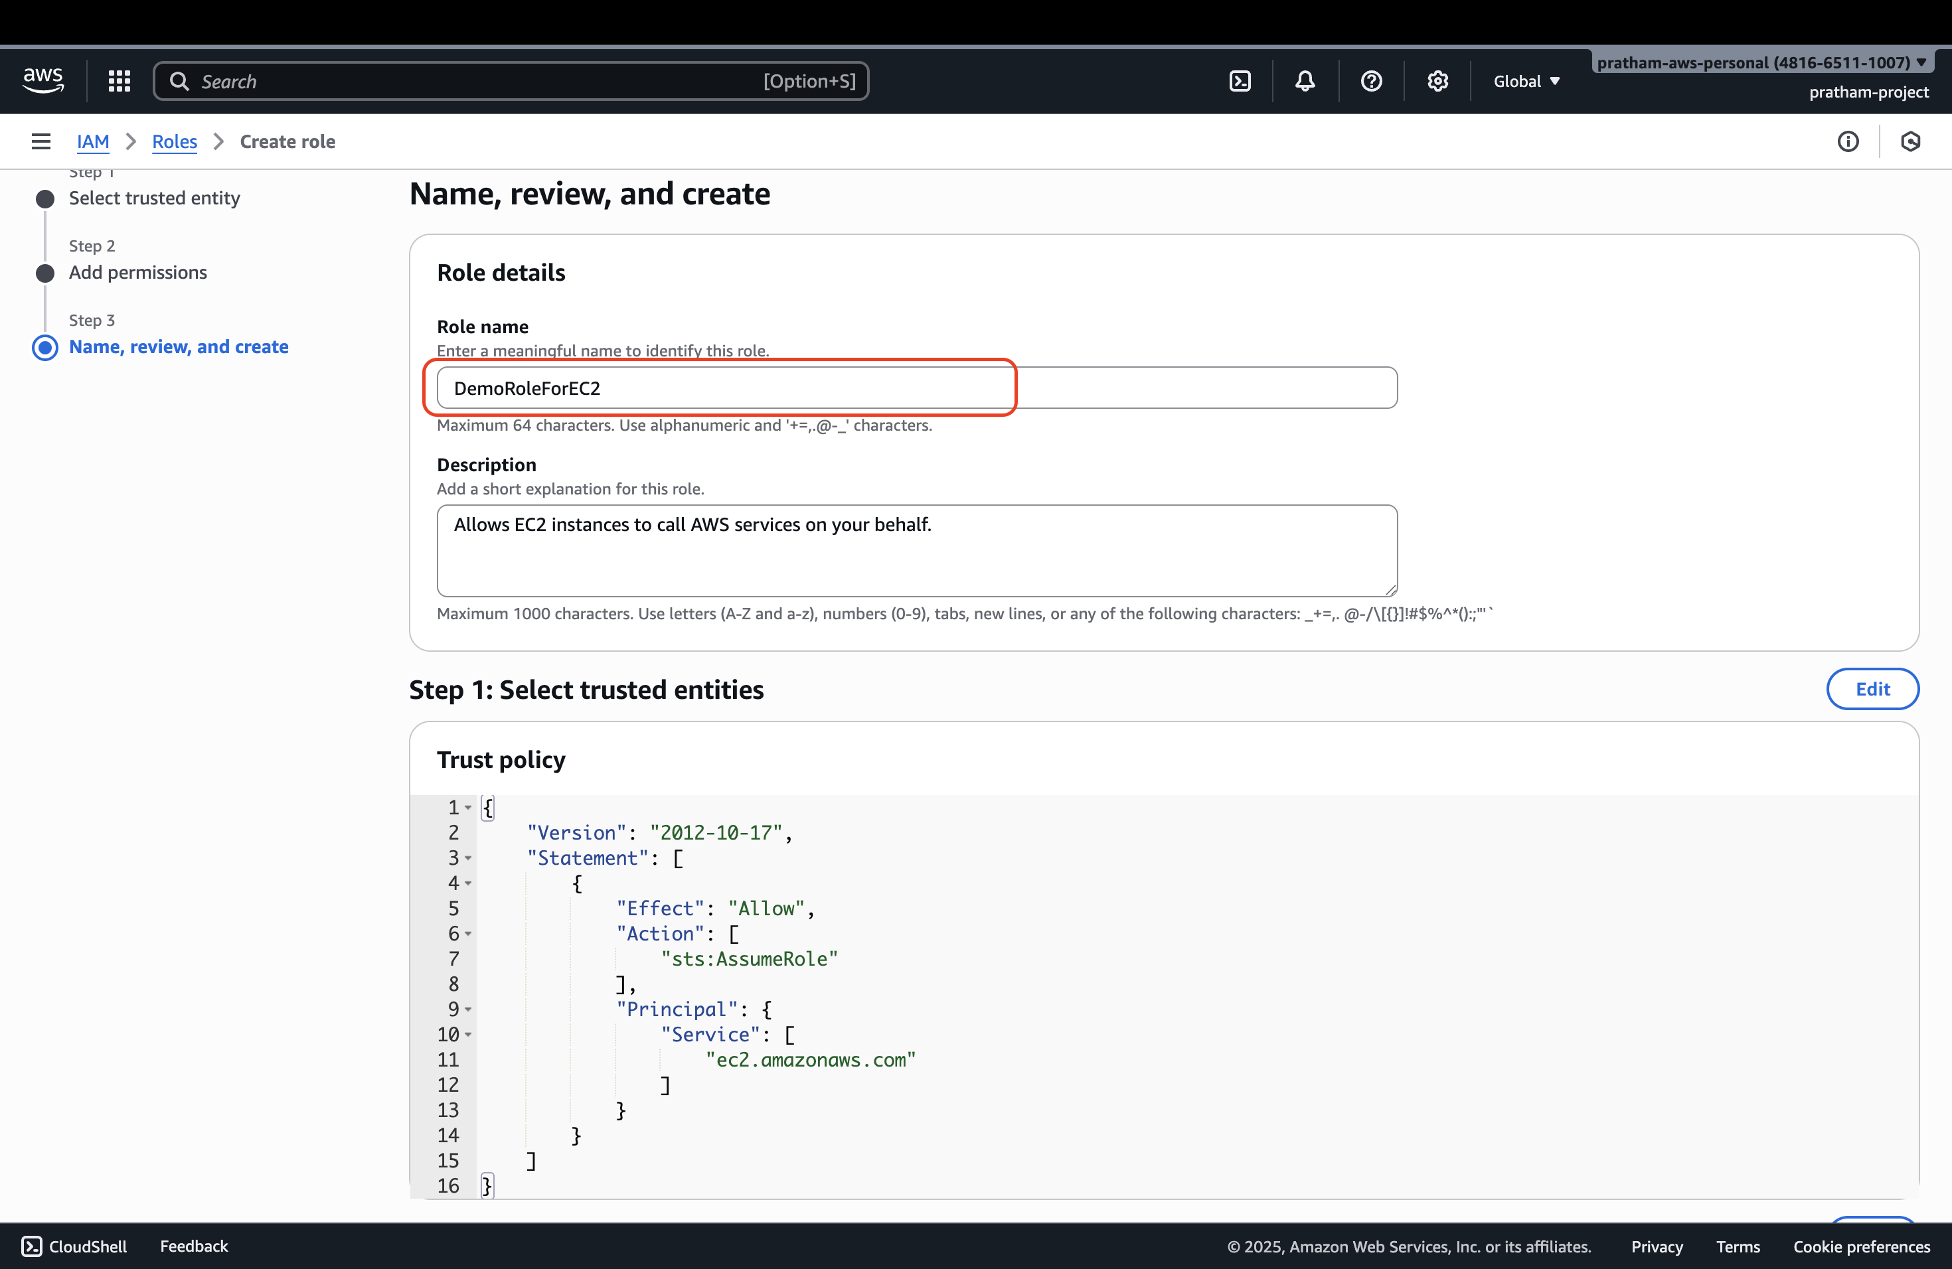The width and height of the screenshot is (1952, 1269).
Task: Click Edit for Step 1 trusted entities
Action: (1872, 689)
